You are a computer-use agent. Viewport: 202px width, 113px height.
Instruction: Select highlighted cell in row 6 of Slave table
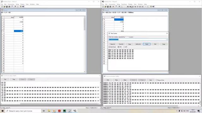click(x=19, y=31)
